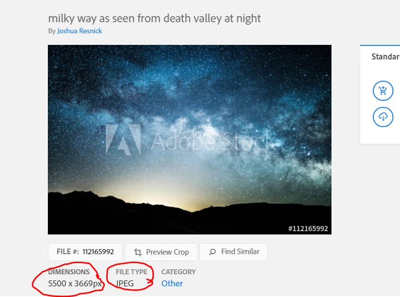This screenshot has height=297, width=400.
Task: Click the crop icon beside Preview Crop
Action: coord(138,252)
